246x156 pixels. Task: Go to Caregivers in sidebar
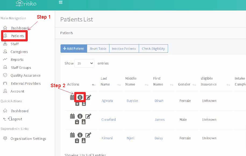click(x=19, y=52)
